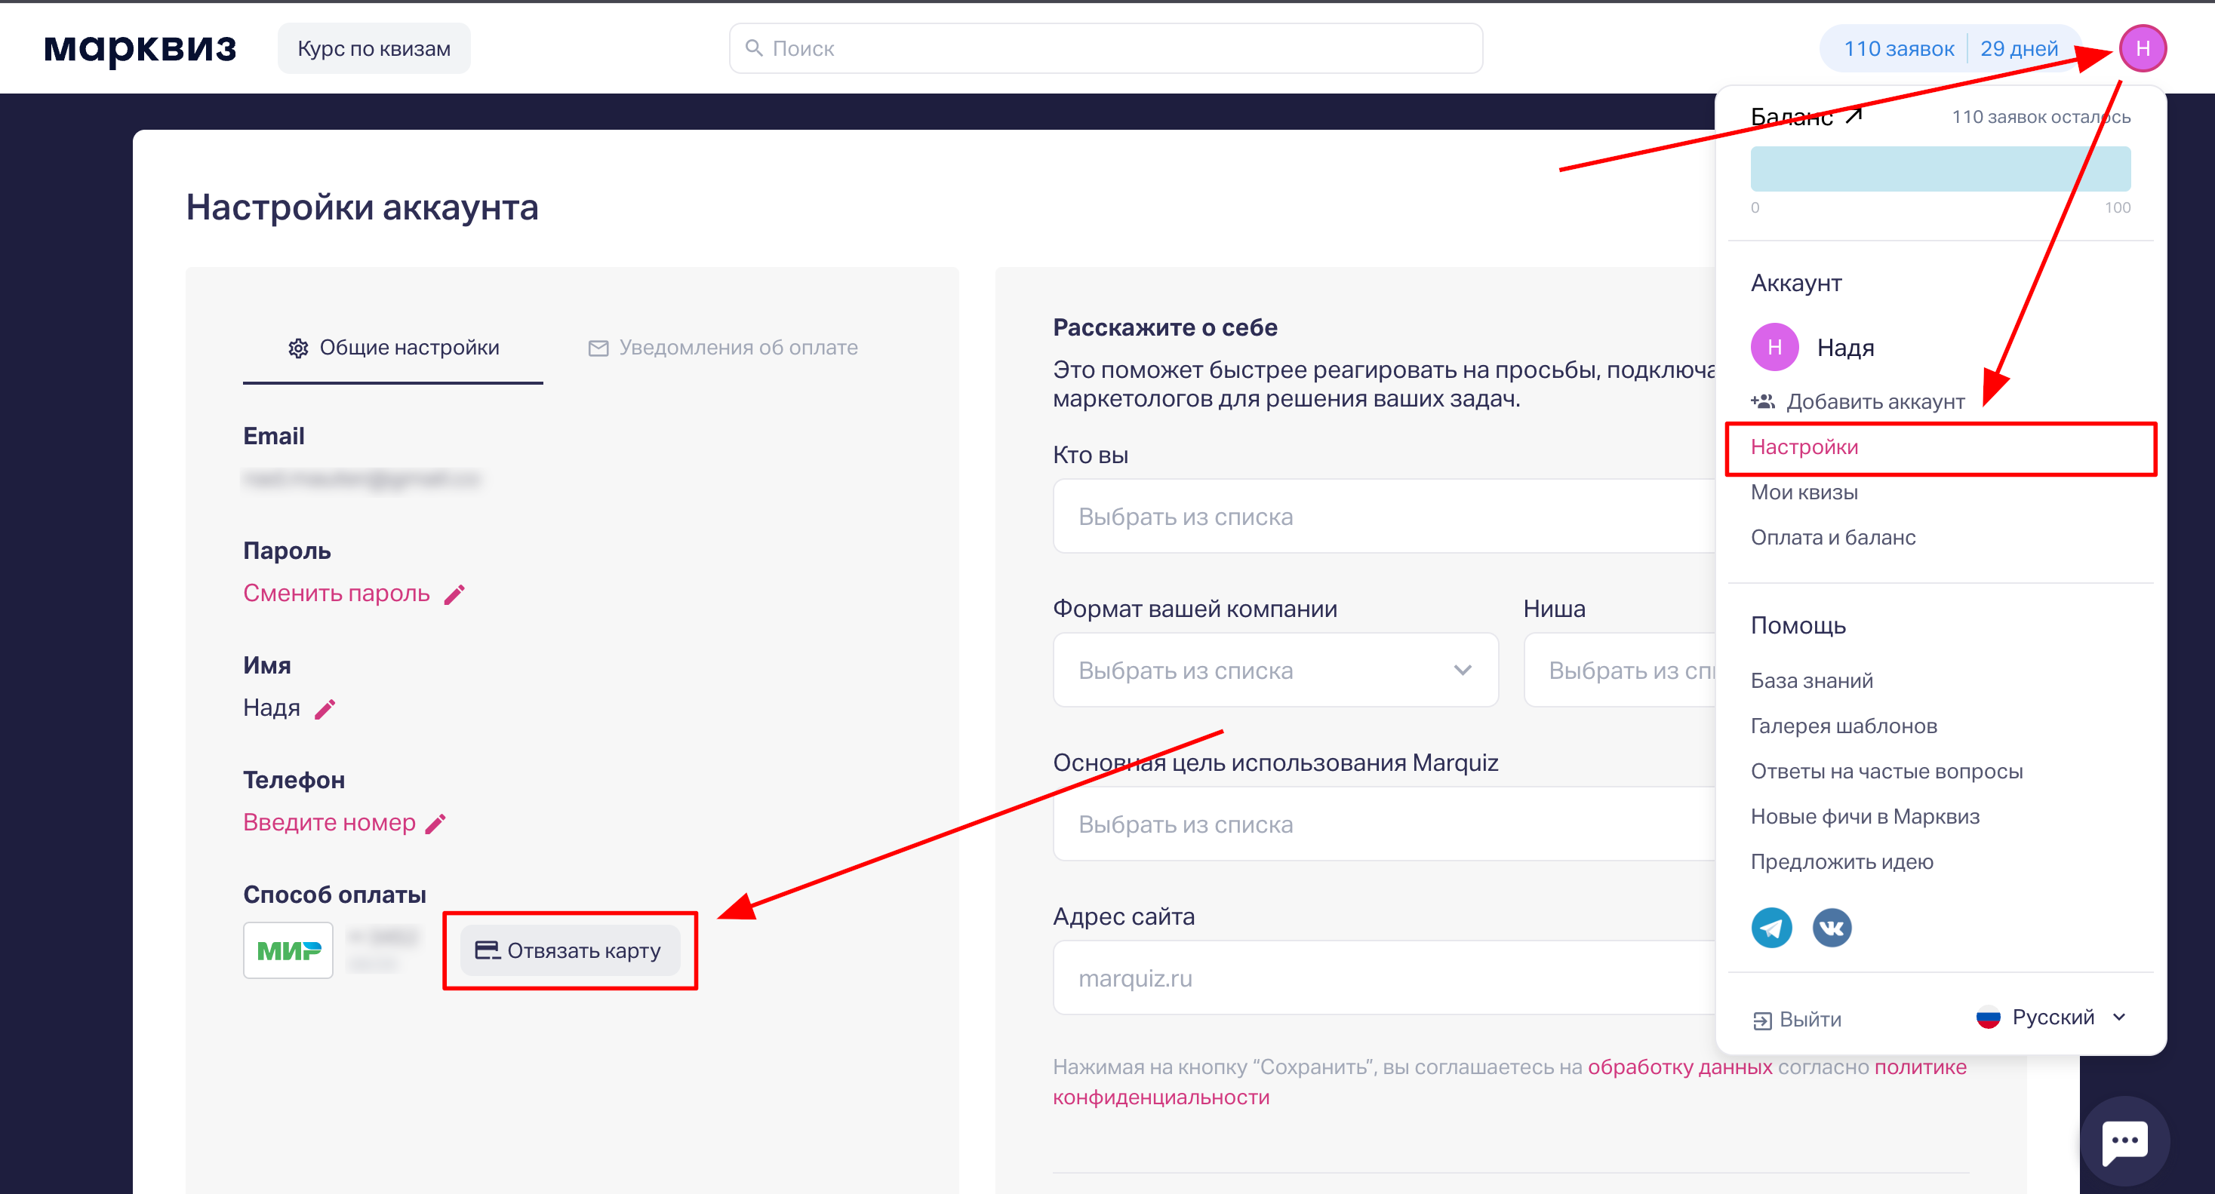Click the profile avatar in header
Image resolution: width=2215 pixels, height=1194 pixels.
click(2141, 48)
